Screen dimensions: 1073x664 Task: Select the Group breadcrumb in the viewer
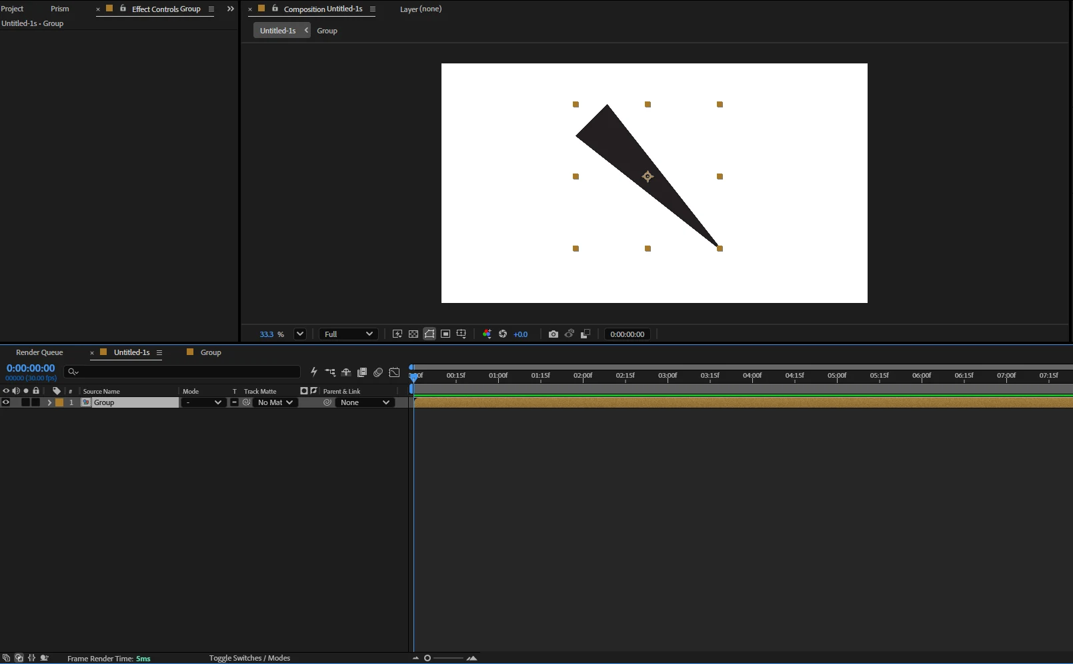[327, 31]
